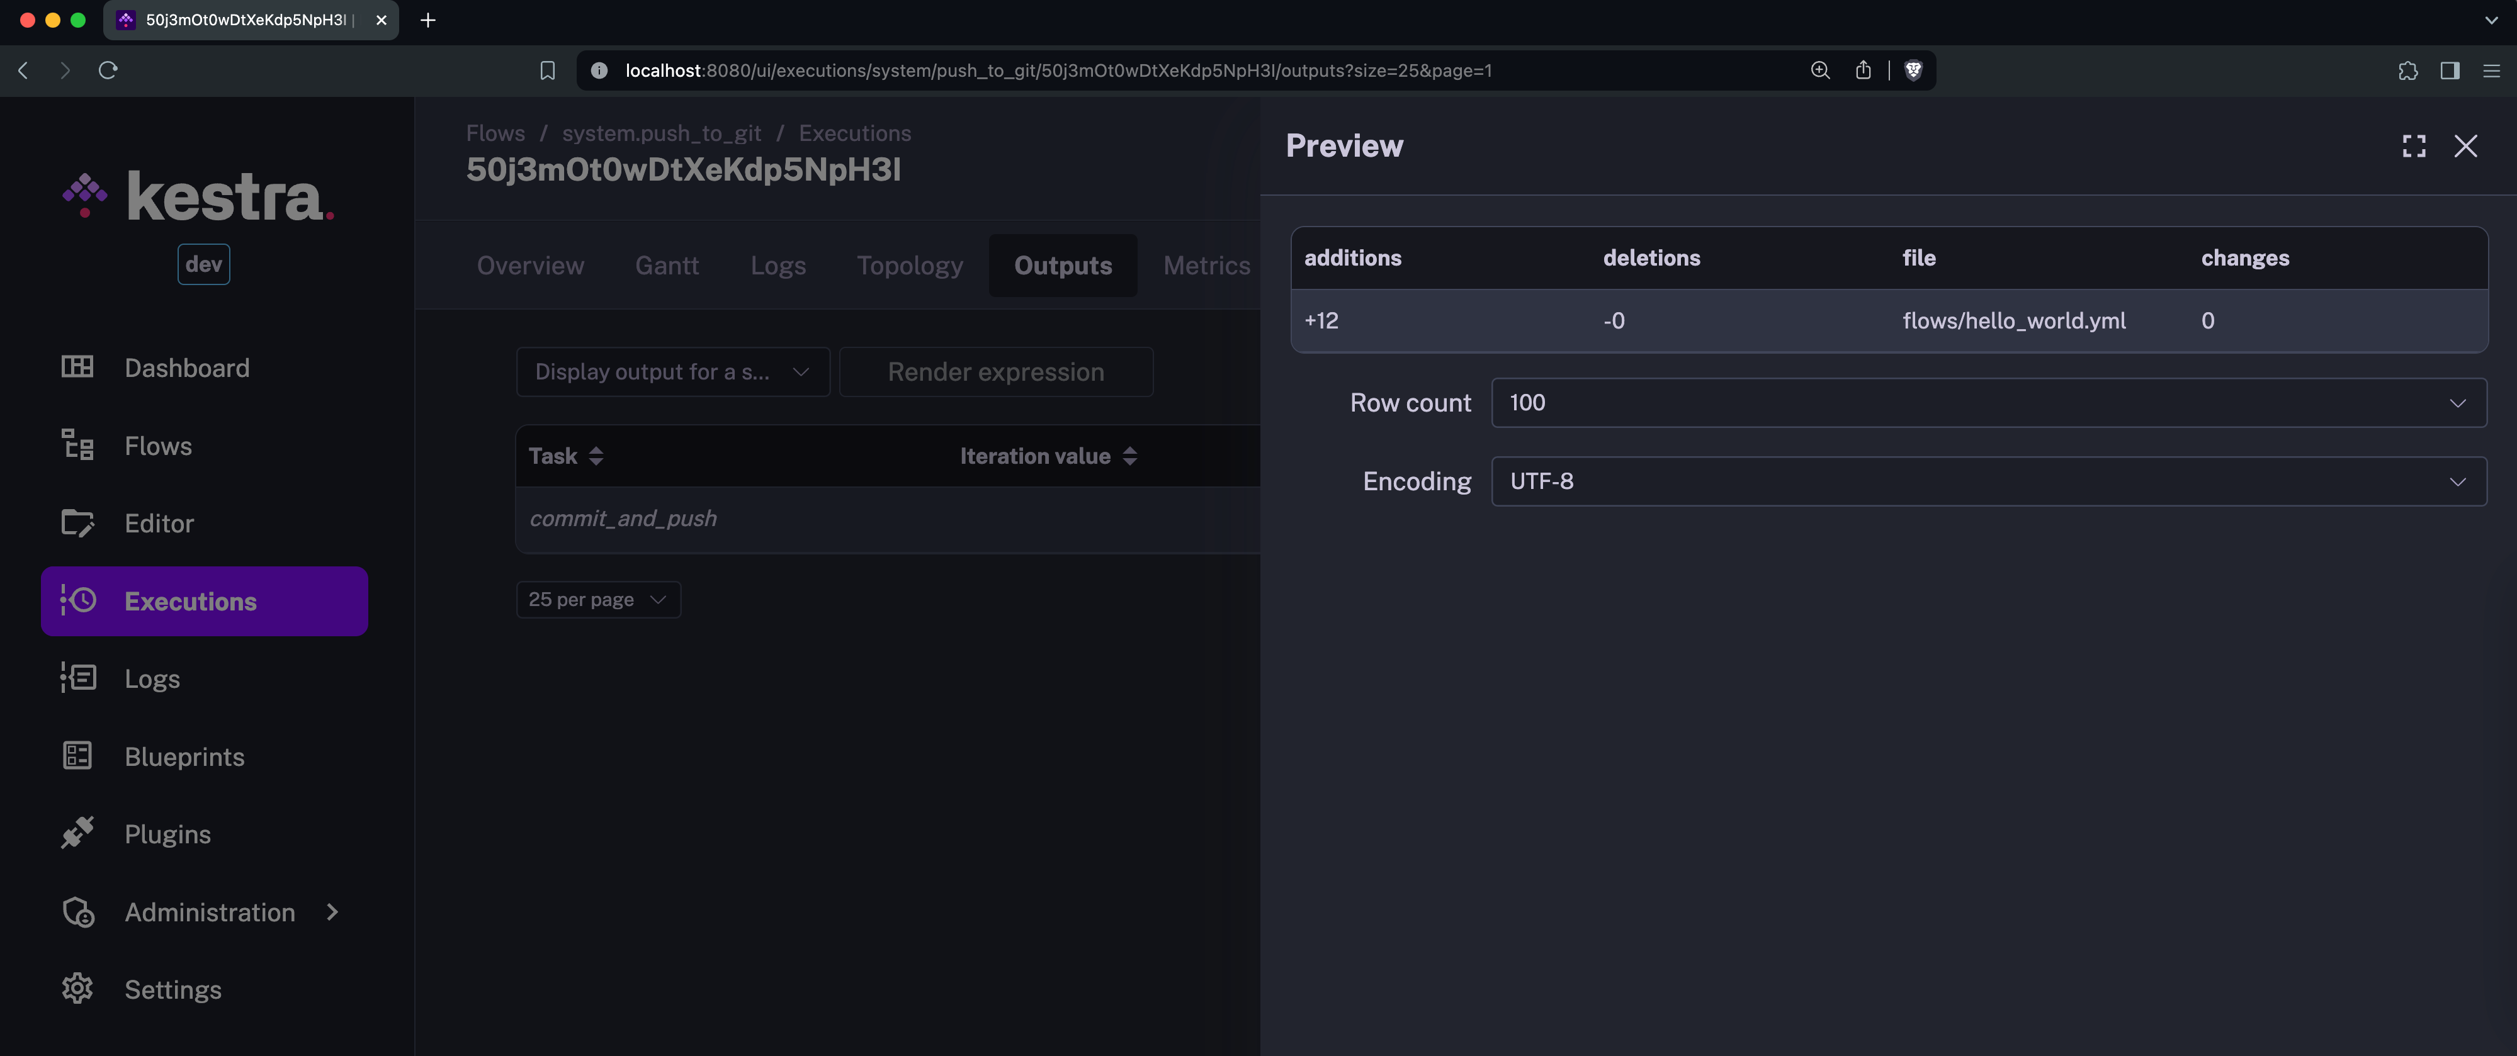Switch to the Topology tab
This screenshot has width=2517, height=1056.
[908, 266]
